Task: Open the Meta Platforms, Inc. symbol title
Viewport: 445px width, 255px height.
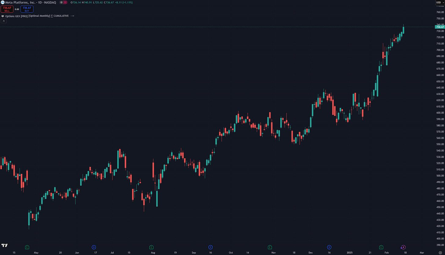Action: tap(31, 2)
